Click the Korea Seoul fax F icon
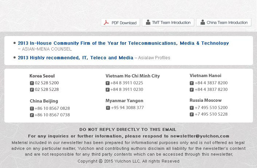The height and width of the screenshot is (168, 257). click(x=32, y=90)
